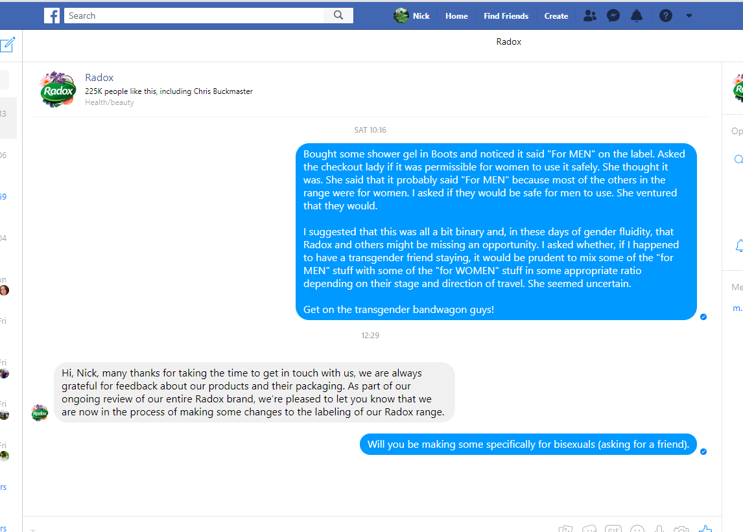Image resolution: width=743 pixels, height=532 pixels.
Task: Open the Find Friends page
Action: point(506,16)
